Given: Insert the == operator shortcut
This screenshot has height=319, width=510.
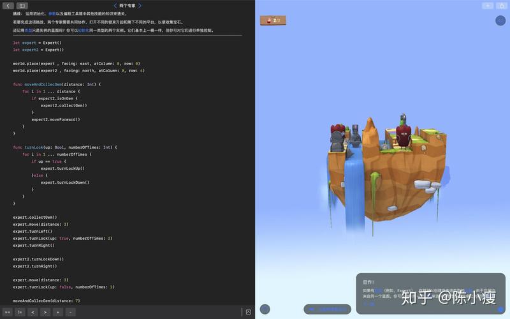Looking at the screenshot, I should pos(8,312).
